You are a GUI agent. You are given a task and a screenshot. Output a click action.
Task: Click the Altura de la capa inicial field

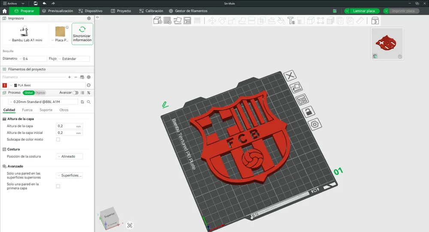coord(69,133)
